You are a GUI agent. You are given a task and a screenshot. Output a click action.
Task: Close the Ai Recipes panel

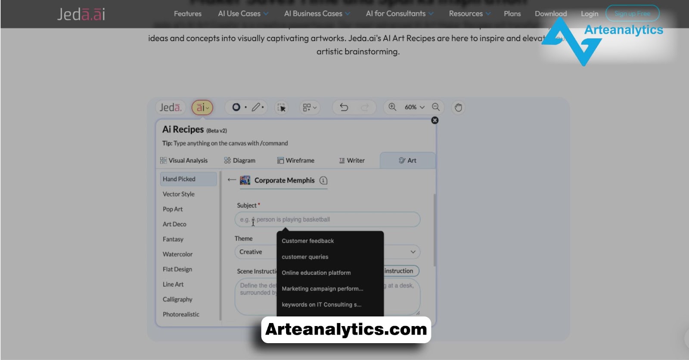pyautogui.click(x=435, y=120)
